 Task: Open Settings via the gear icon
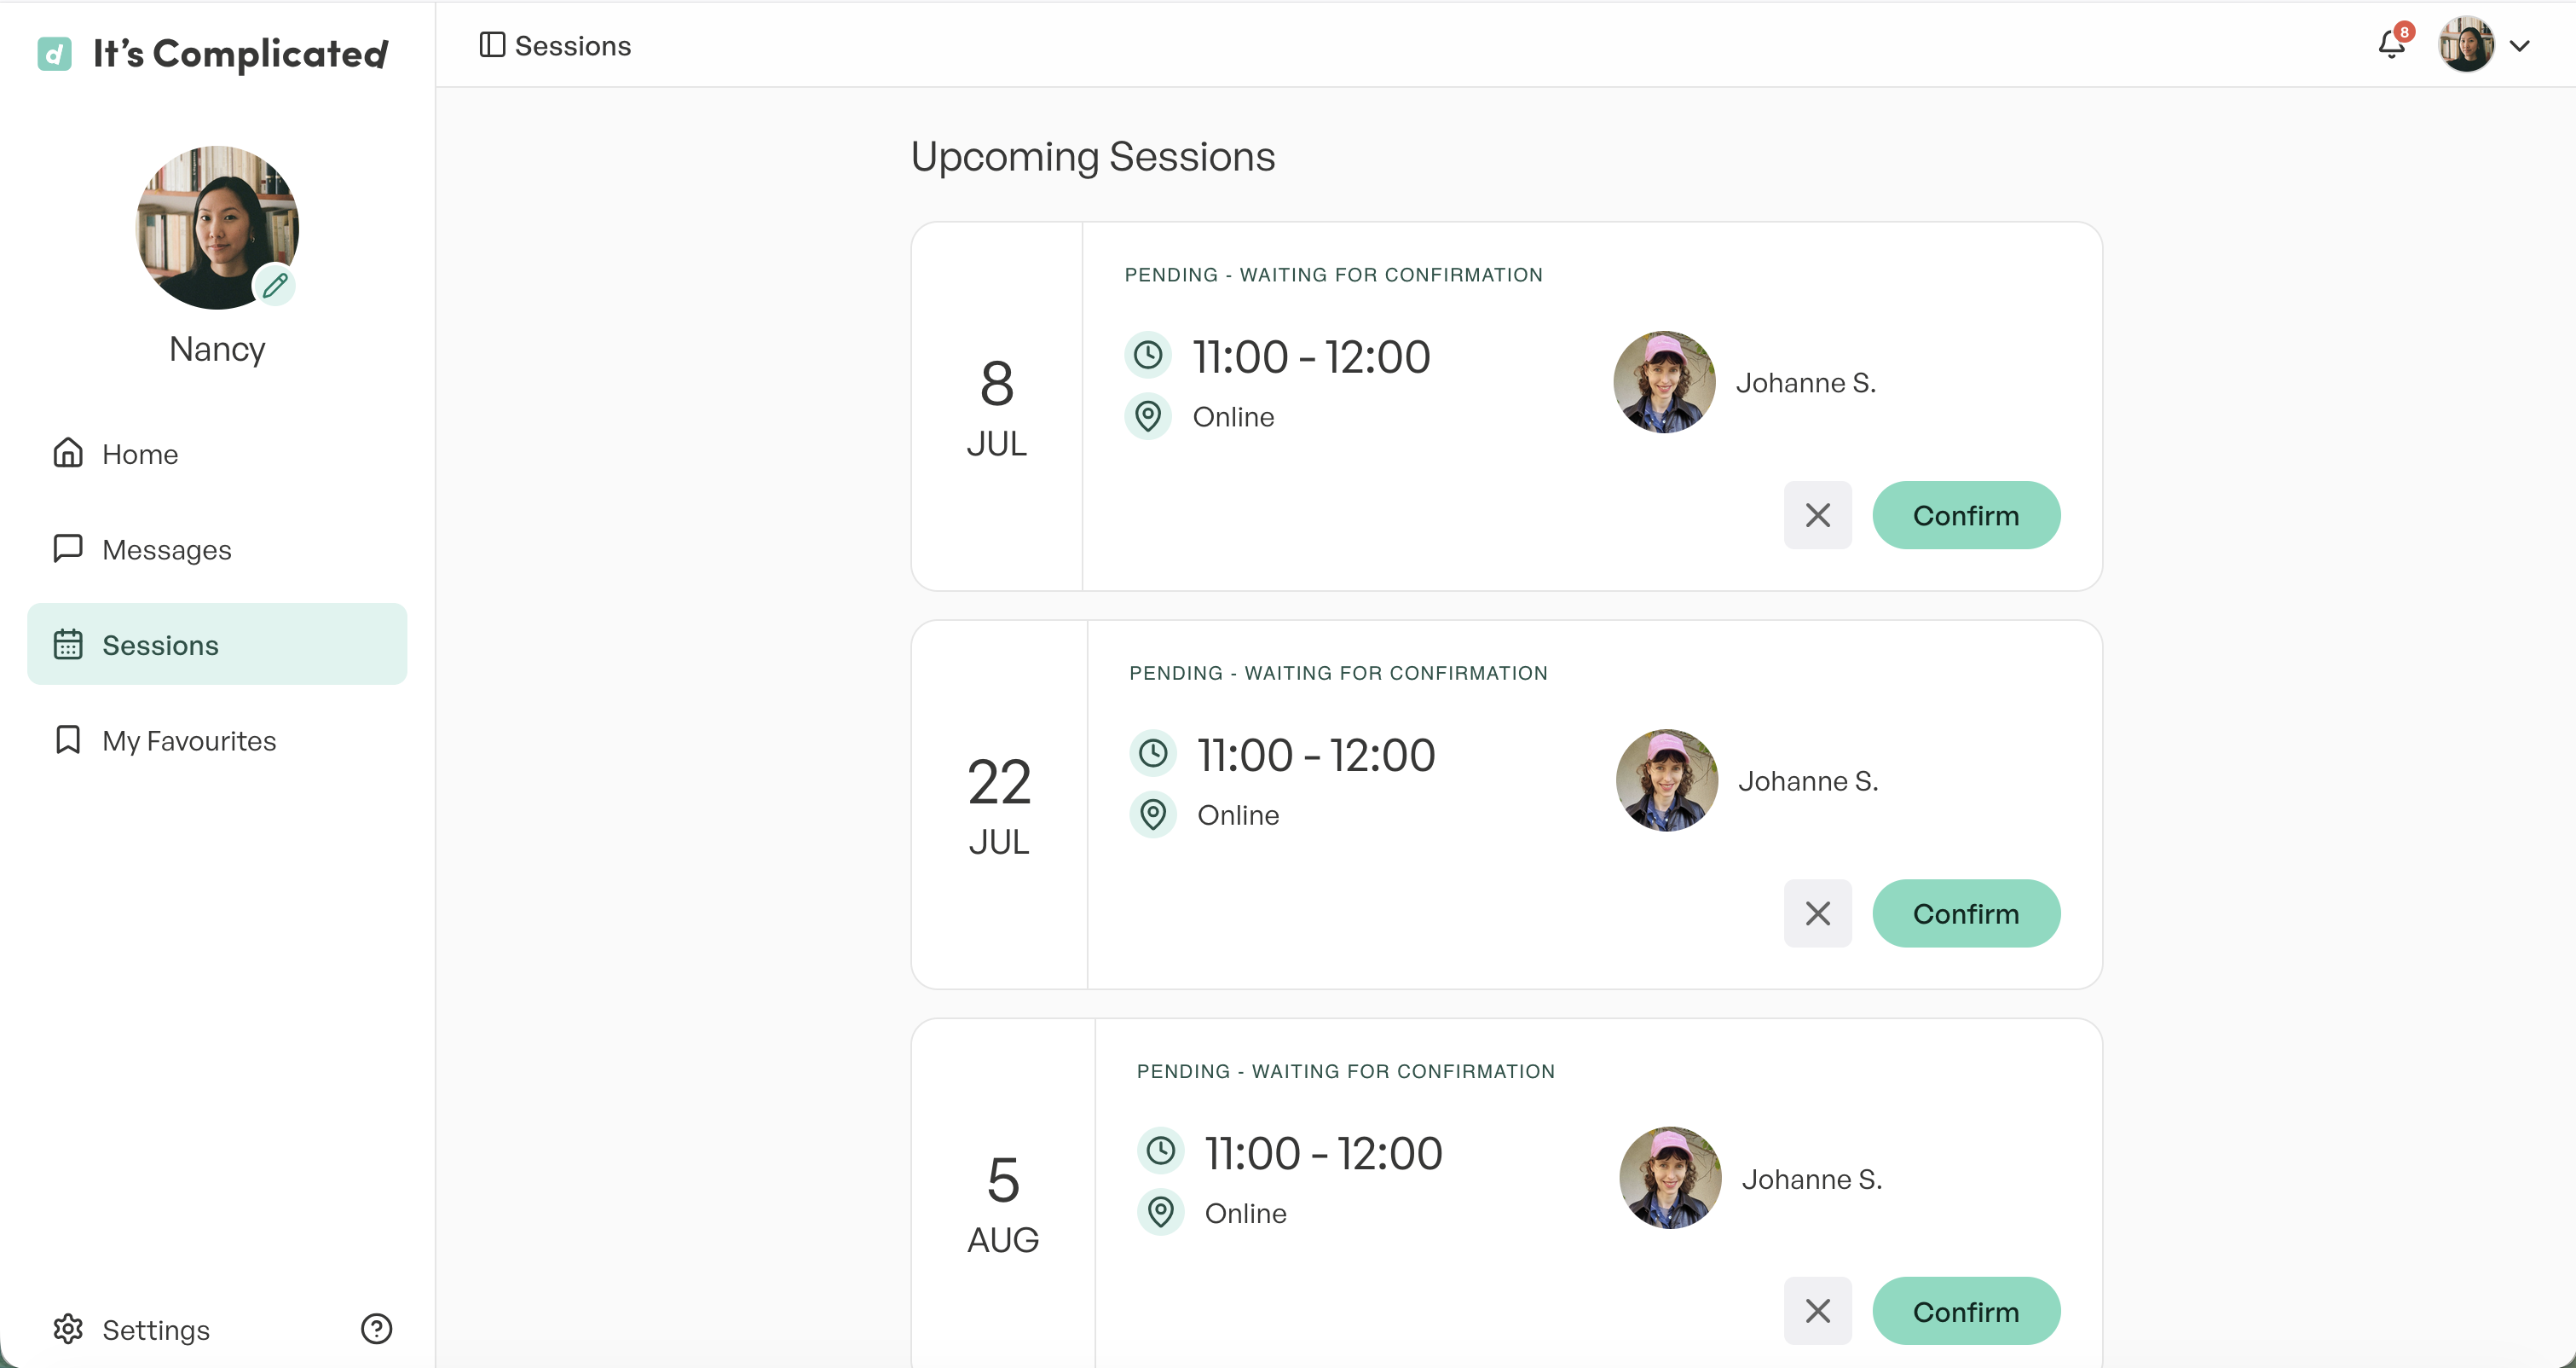(68, 1329)
